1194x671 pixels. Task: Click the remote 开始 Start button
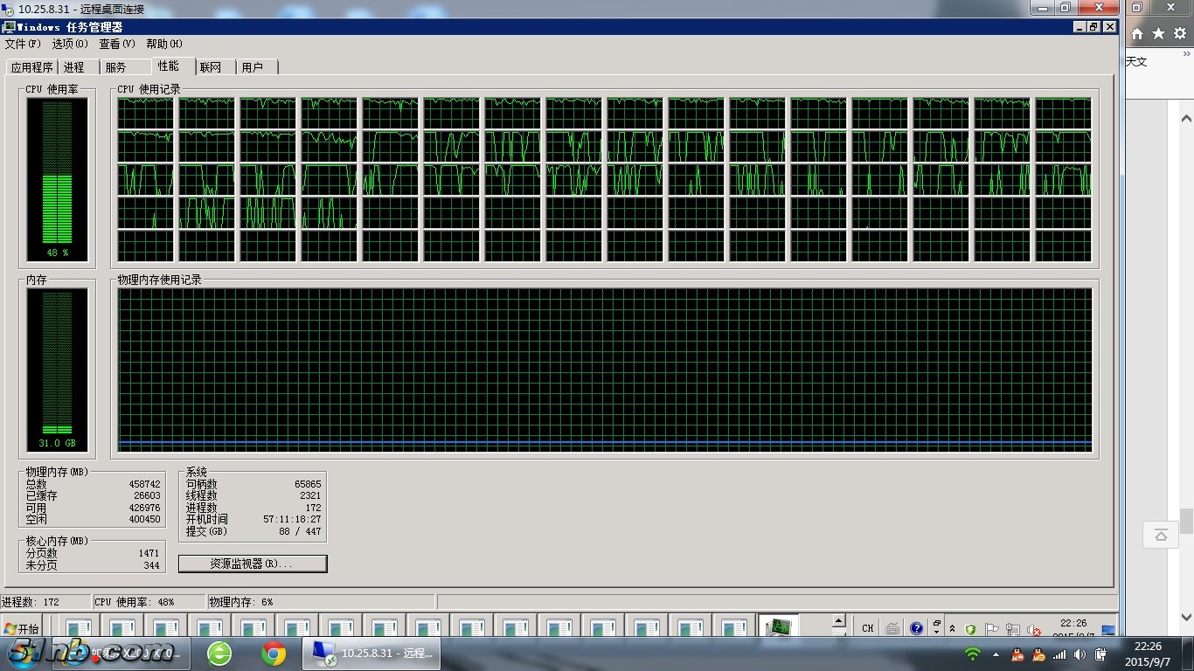[x=22, y=628]
